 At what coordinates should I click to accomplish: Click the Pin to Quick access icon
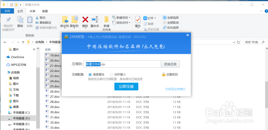8,20
